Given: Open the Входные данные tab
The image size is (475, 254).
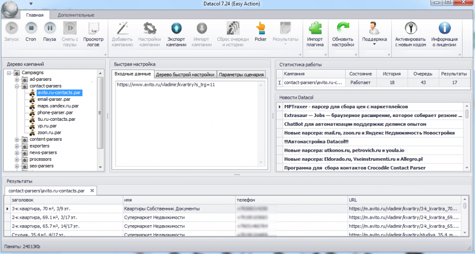Looking at the screenshot, I should (133, 74).
